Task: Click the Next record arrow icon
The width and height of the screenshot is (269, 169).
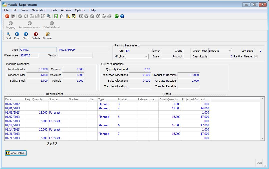Action: pos(25,35)
